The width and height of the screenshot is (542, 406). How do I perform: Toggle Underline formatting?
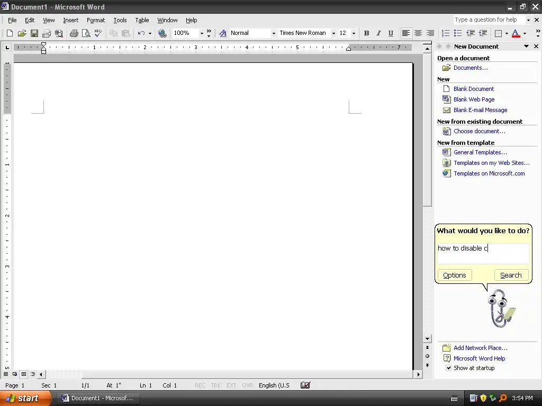[391, 33]
